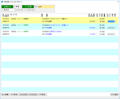Close the window with the X button
Image resolution: width=120 pixels, height=99 pixels.
tap(118, 2)
